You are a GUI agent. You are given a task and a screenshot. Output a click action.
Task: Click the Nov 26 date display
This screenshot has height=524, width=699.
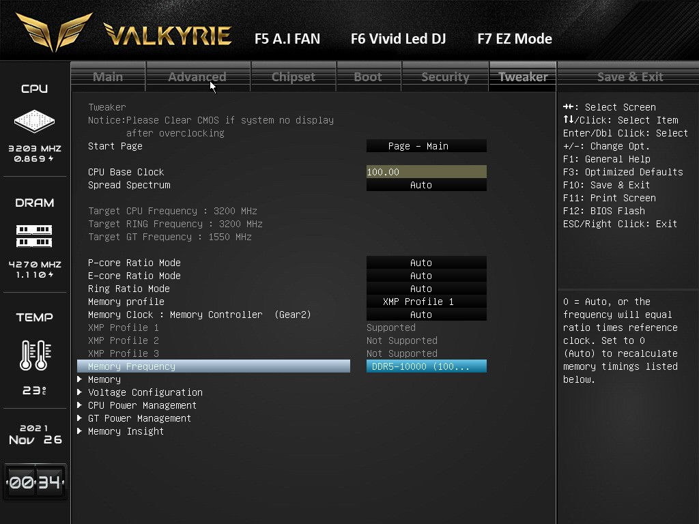click(x=35, y=440)
